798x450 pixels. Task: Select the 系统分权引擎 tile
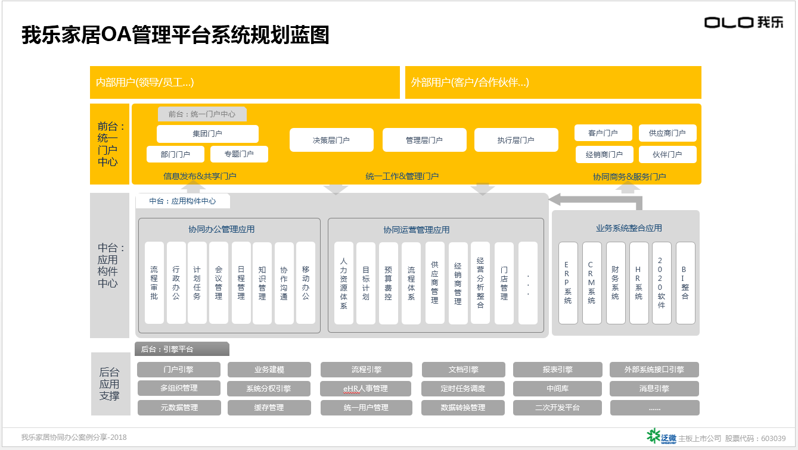[269, 389]
